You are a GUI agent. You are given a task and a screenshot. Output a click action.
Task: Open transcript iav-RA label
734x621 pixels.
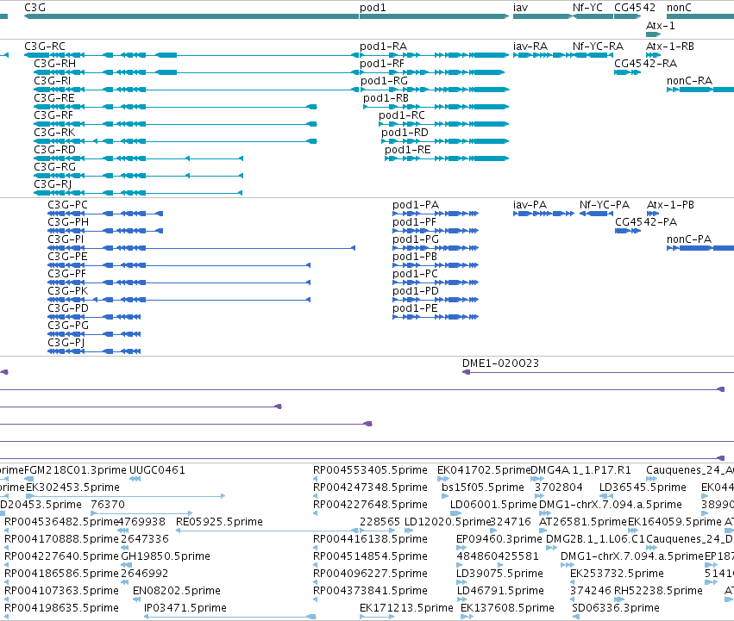point(530,47)
